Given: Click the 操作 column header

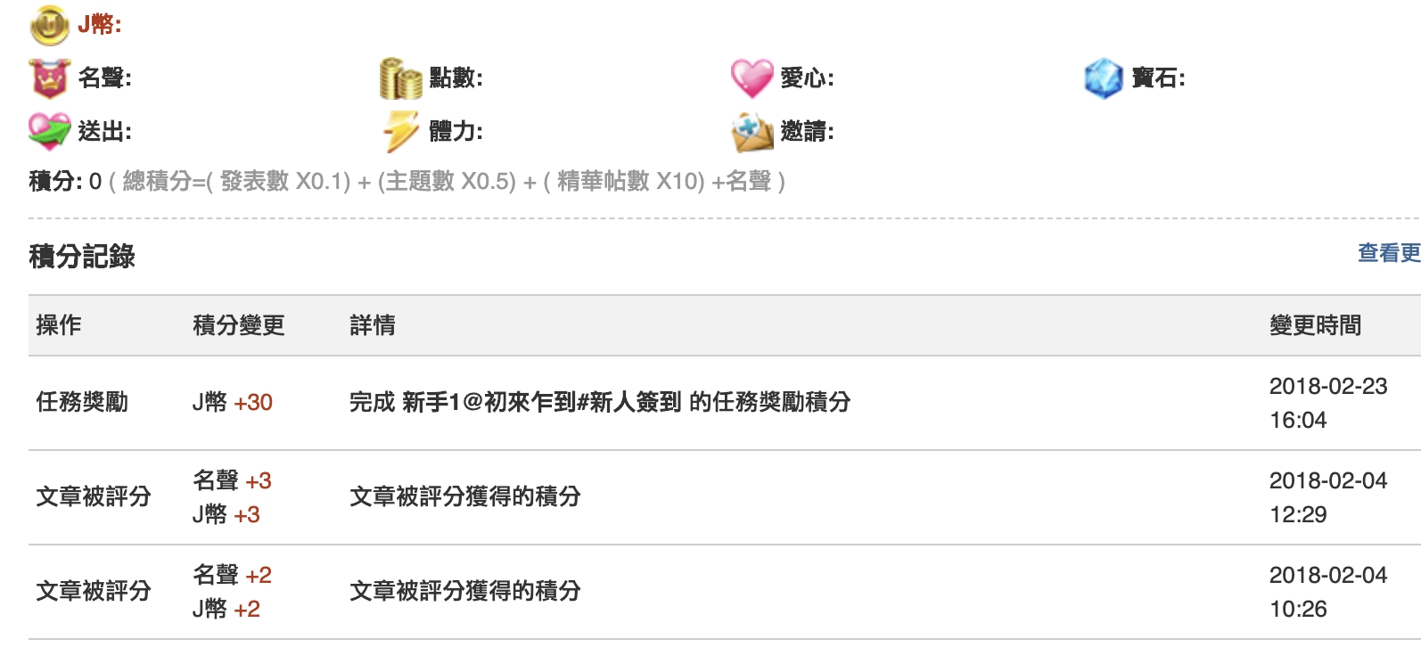Looking at the screenshot, I should [59, 325].
